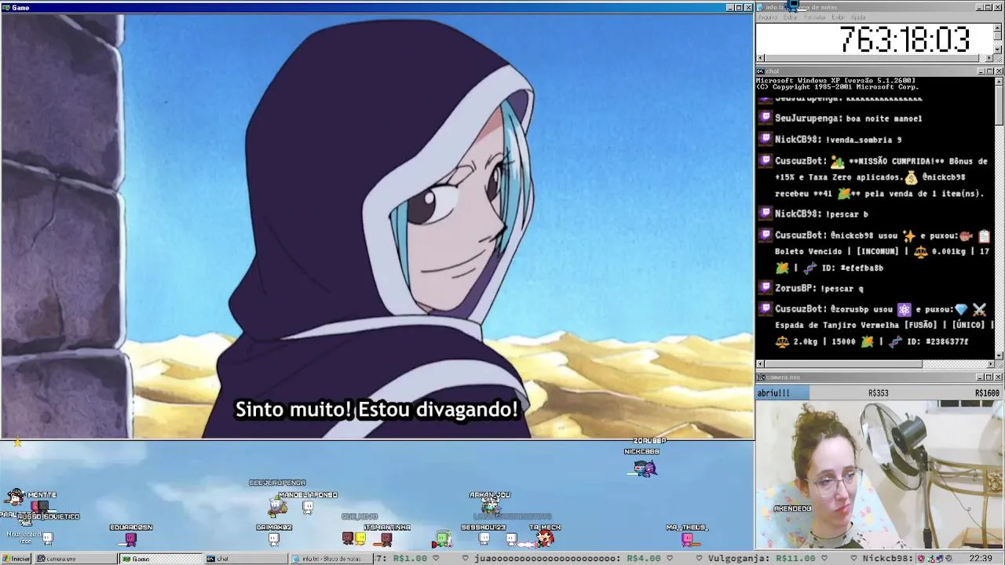Click left arrow of notepad horizontal scrollbar
1005x565 pixels.
760,58
